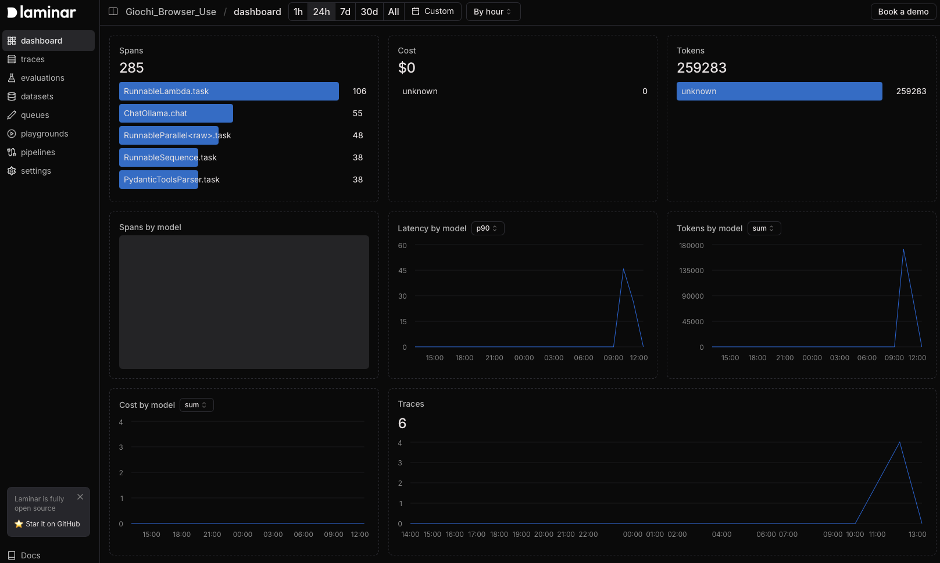Open traces from the sidebar
The height and width of the screenshot is (563, 940).
pyautogui.click(x=33, y=59)
